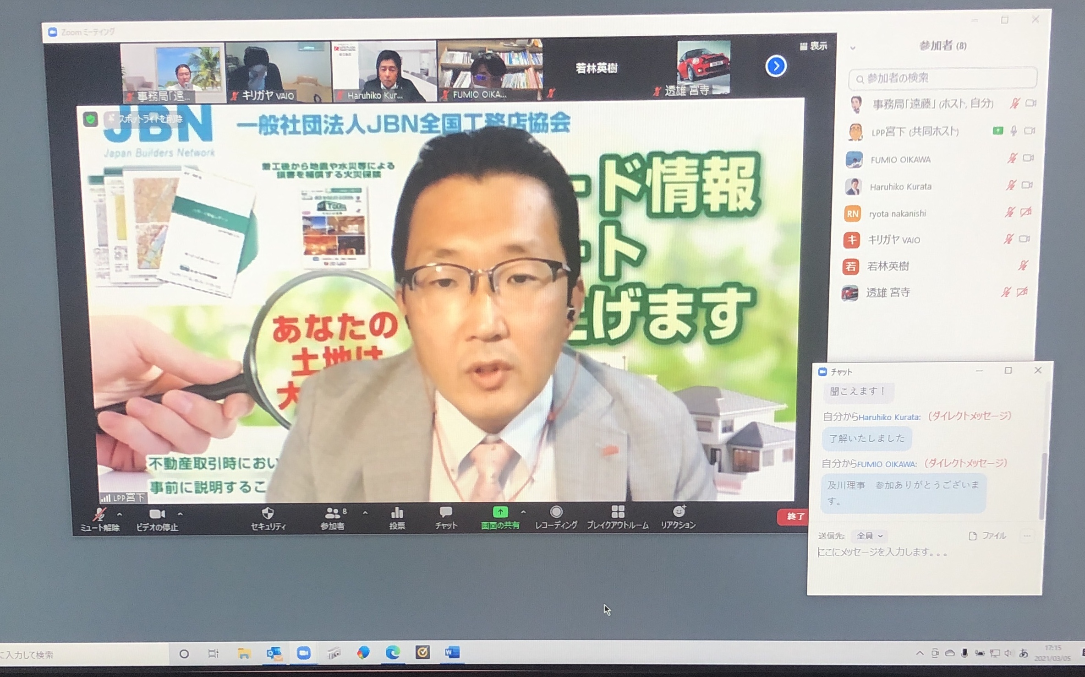Click the green encryption shield icon
The width and height of the screenshot is (1085, 677).
[90, 119]
